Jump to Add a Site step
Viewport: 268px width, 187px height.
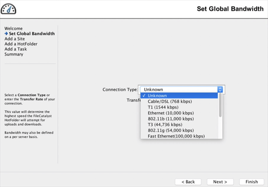point(14,39)
